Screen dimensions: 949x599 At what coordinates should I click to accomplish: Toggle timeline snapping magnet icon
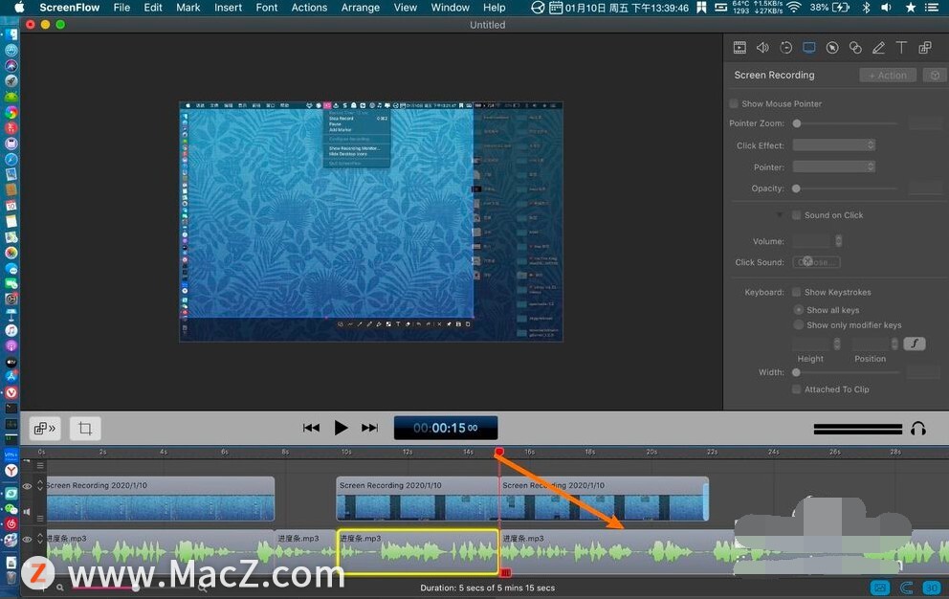(906, 588)
